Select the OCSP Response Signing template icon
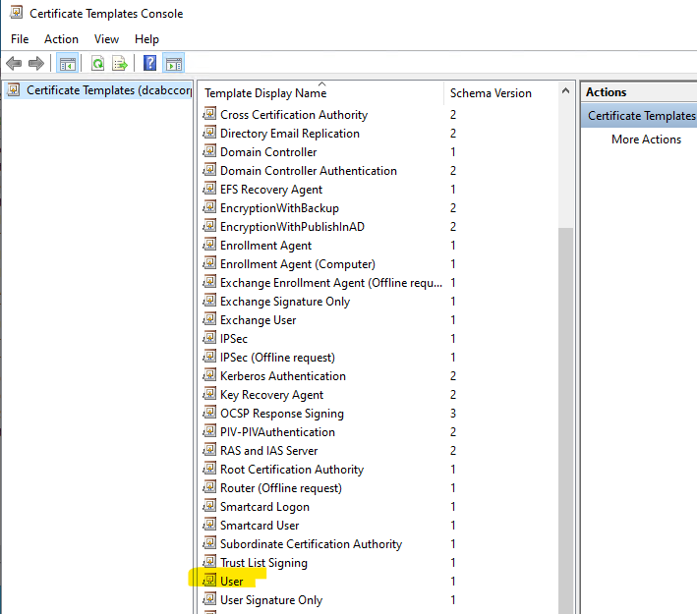This screenshot has width=697, height=614. [x=209, y=414]
